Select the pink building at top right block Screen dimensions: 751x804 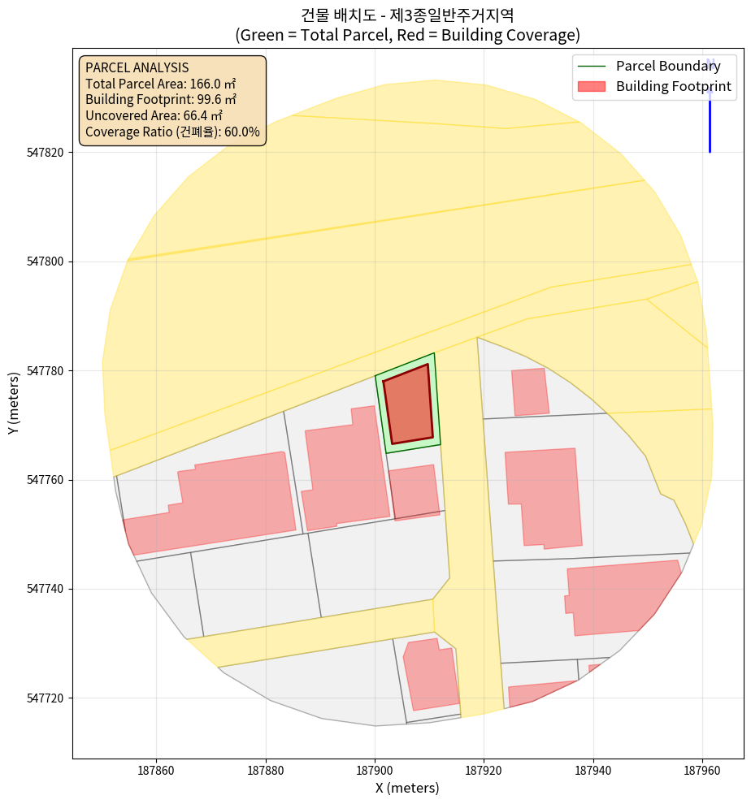pos(529,391)
